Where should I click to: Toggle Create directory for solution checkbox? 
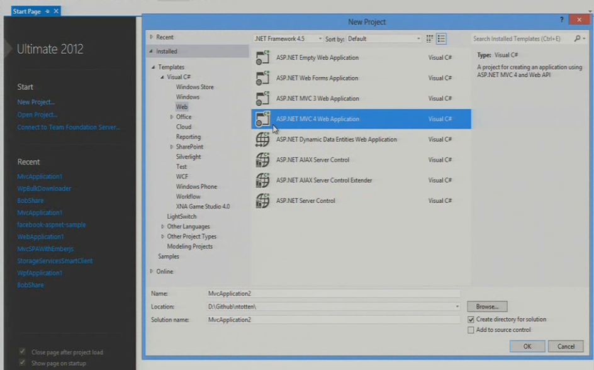click(471, 319)
